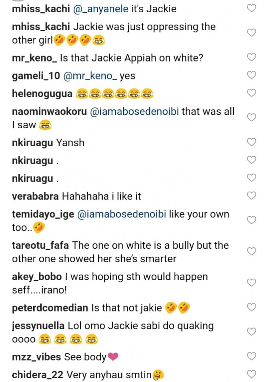Tap the heart on gameli_10's reply
The image size is (268, 382).
point(252,75)
